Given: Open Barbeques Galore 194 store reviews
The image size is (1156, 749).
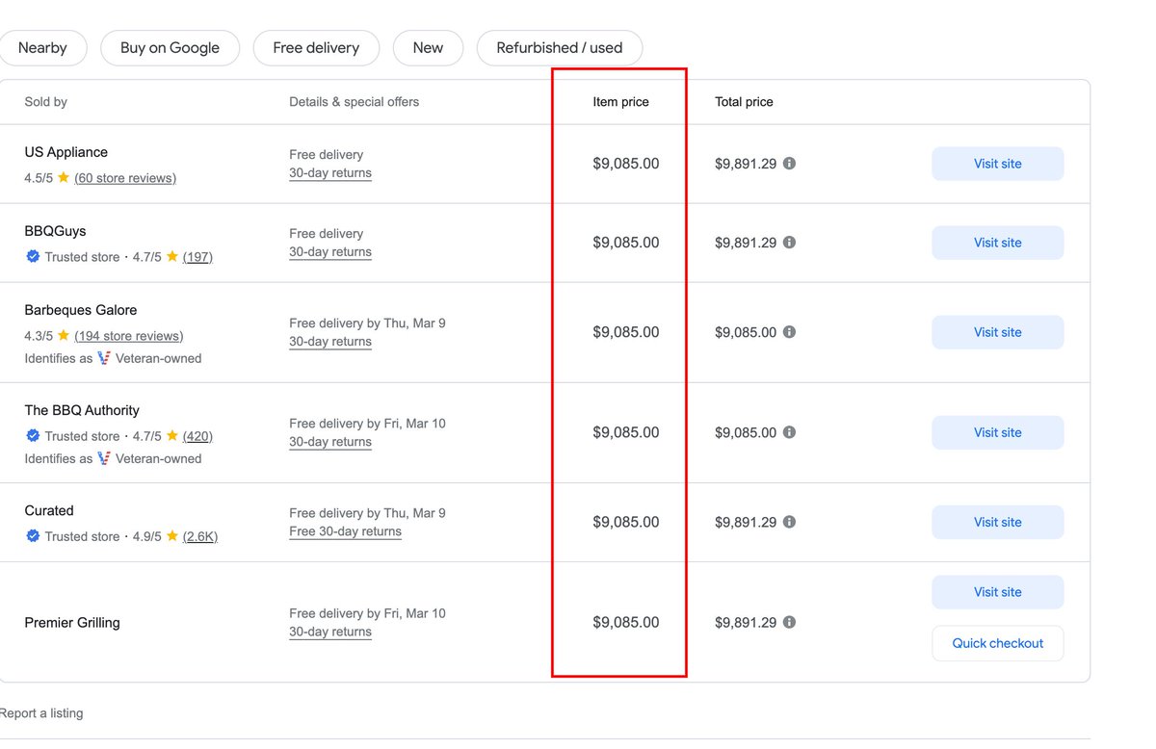Looking at the screenshot, I should pos(129,336).
